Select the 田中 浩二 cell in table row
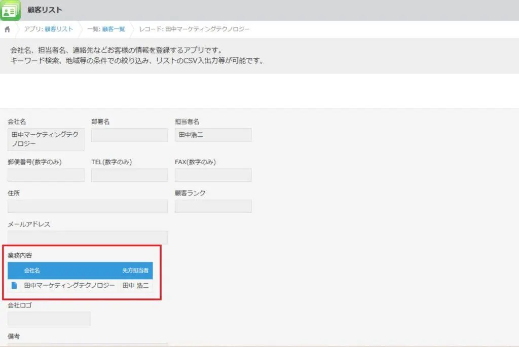 click(x=135, y=286)
